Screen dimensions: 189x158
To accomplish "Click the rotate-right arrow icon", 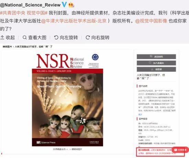I will [88, 37].
